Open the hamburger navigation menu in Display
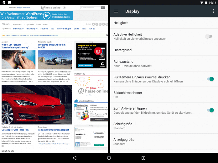The height and width of the screenshot is (163, 218). (116, 11)
